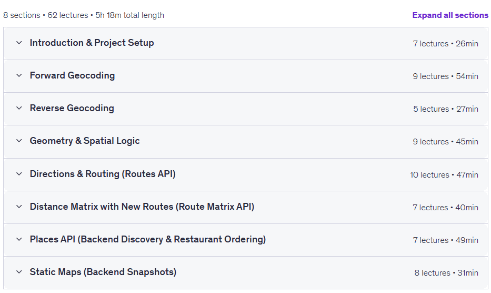Expand the Introduction & Project Setup chevron

tap(19, 43)
